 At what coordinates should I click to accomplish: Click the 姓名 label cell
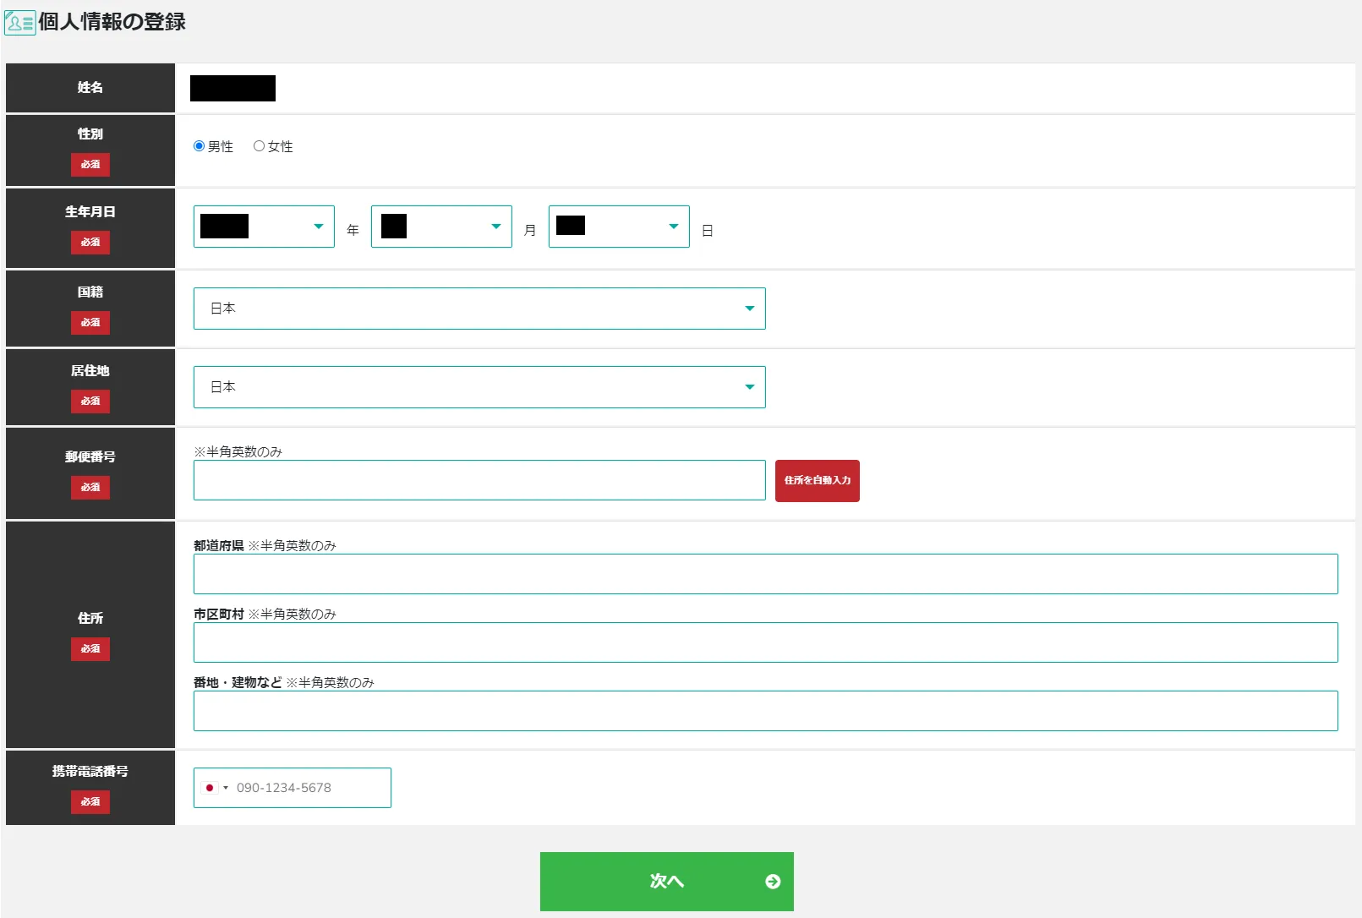coord(90,88)
